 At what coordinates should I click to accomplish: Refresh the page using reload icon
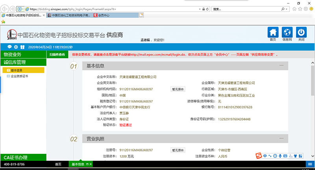208,9
